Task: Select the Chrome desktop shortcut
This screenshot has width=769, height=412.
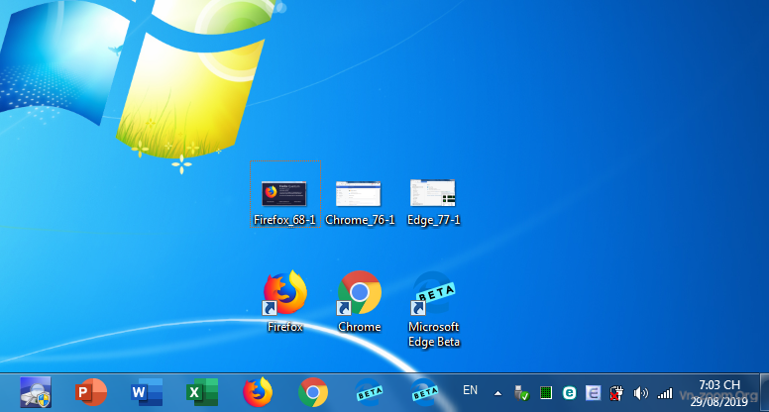Action: point(360,301)
